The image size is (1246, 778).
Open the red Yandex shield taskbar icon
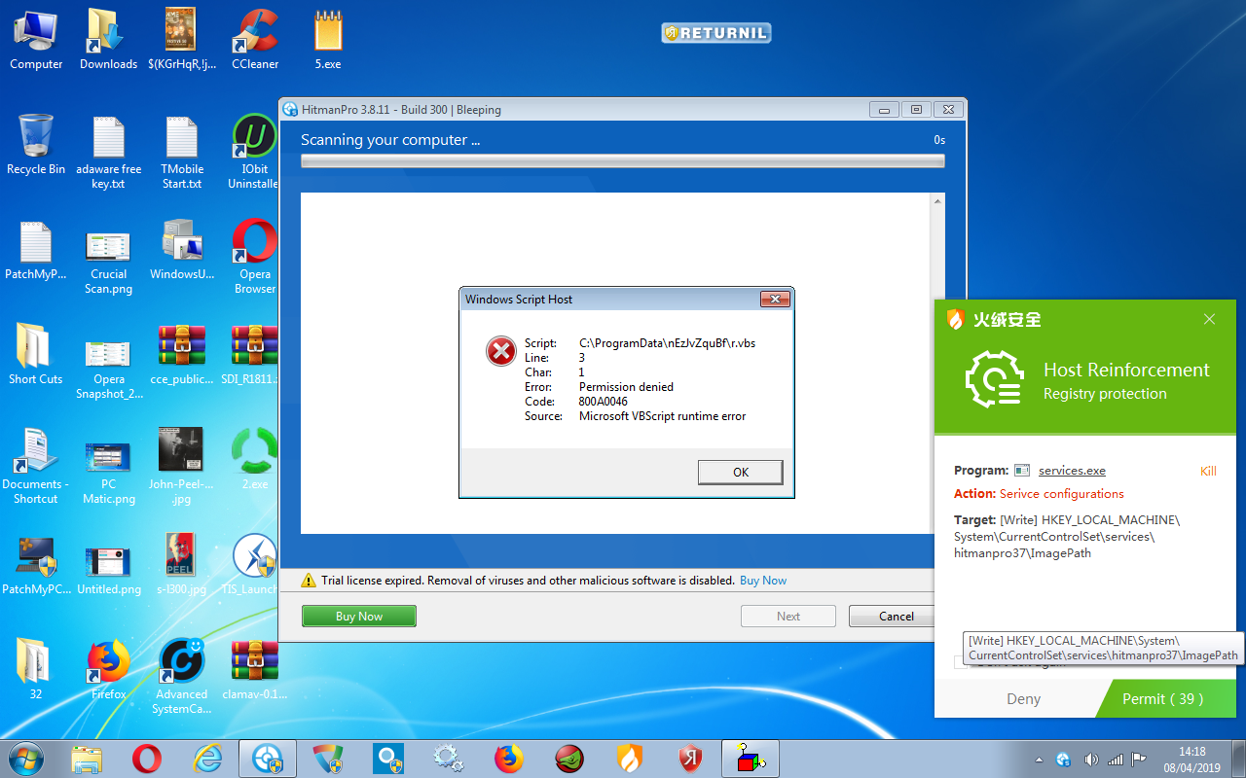690,759
